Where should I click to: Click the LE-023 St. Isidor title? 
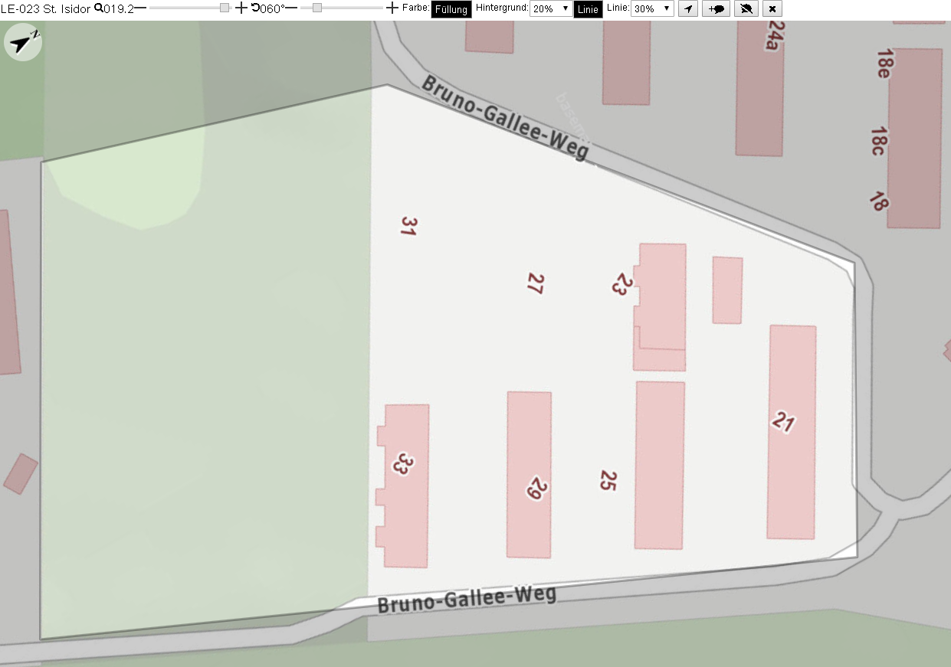tap(45, 9)
